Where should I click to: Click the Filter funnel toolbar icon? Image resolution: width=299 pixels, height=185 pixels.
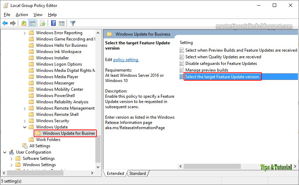(73, 23)
